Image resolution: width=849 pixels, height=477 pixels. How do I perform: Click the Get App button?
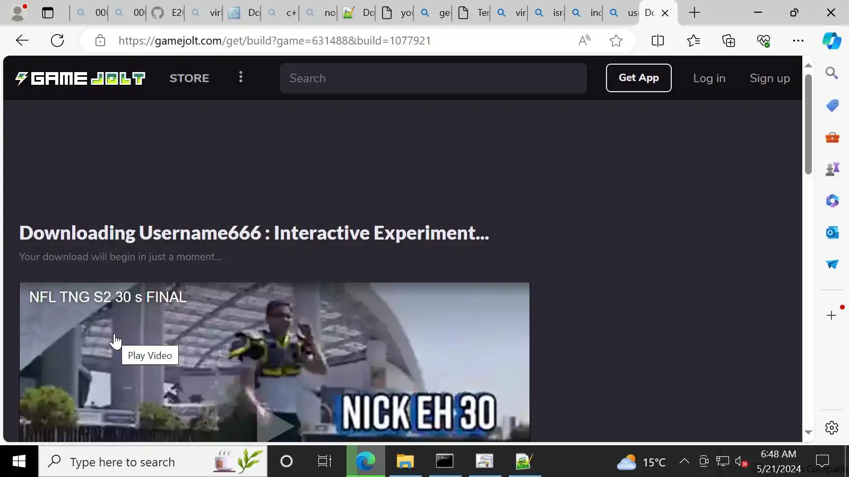pos(639,78)
